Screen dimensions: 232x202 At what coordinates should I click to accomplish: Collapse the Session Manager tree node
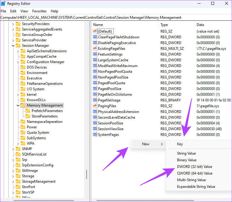13,46
